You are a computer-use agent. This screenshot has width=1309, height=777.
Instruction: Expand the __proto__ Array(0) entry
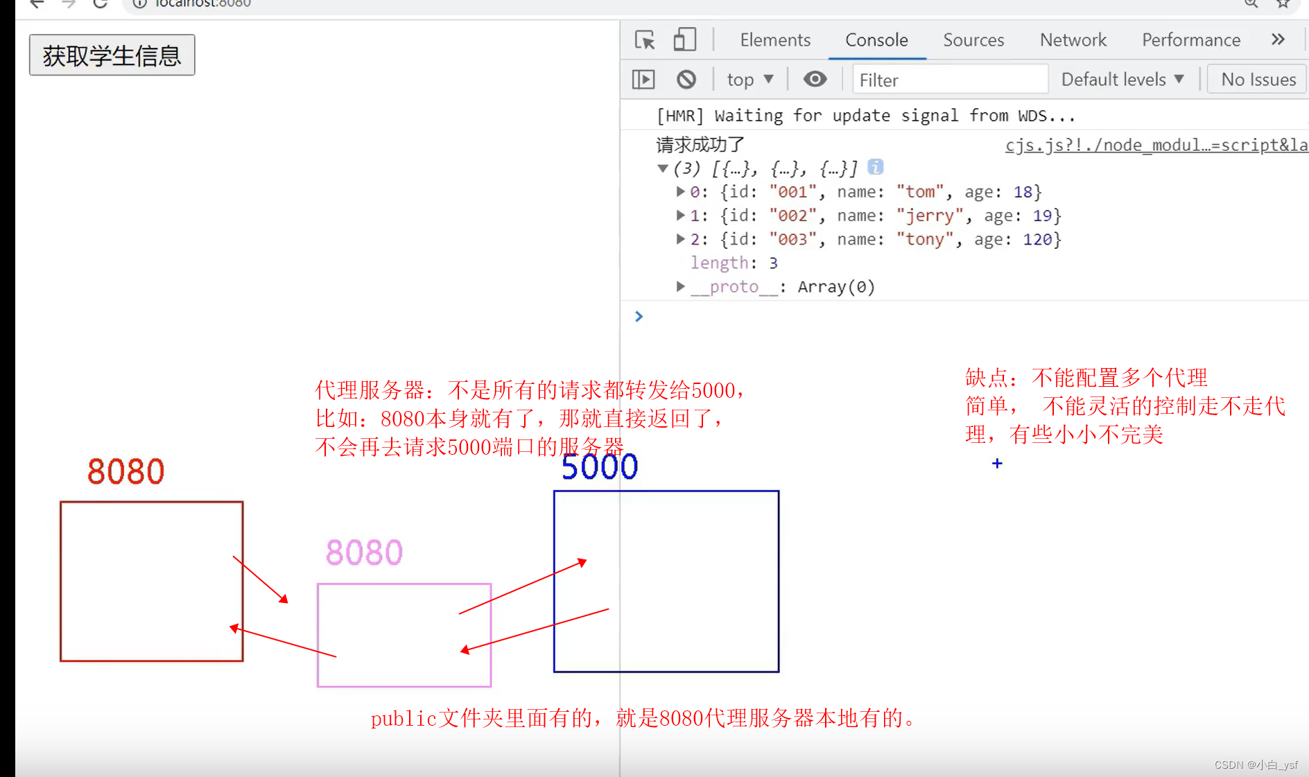pyautogui.click(x=680, y=286)
